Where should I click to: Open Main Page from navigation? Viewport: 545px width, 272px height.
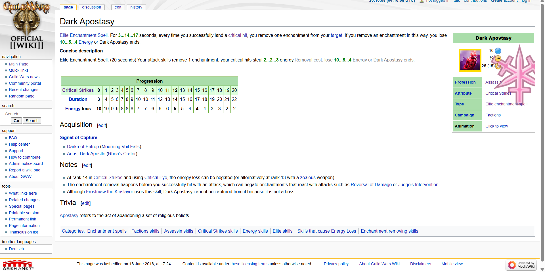(x=18, y=64)
